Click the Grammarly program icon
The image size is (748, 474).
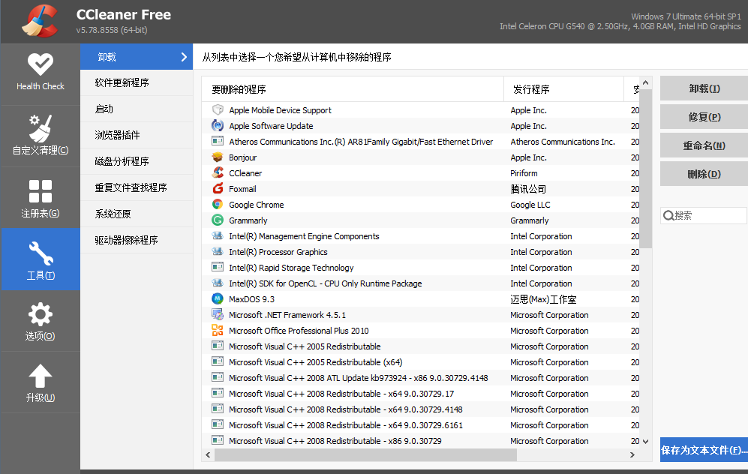click(x=218, y=220)
